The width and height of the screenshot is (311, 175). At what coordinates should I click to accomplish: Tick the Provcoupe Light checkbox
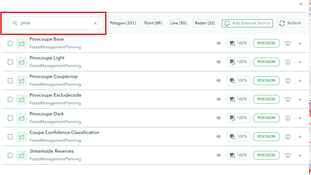[x=10, y=62]
